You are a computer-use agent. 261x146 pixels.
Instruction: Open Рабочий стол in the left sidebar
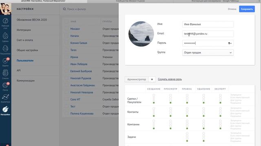pos(5,23)
